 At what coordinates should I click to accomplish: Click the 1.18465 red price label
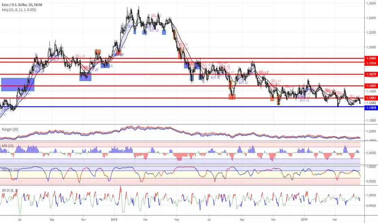coord(371,58)
